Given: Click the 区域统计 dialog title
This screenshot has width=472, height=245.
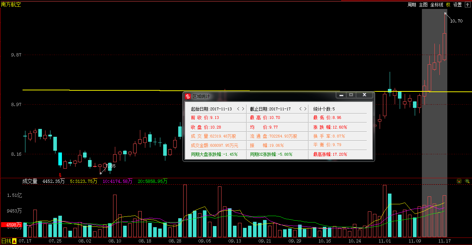Looking at the screenshot, I should click(201, 96).
